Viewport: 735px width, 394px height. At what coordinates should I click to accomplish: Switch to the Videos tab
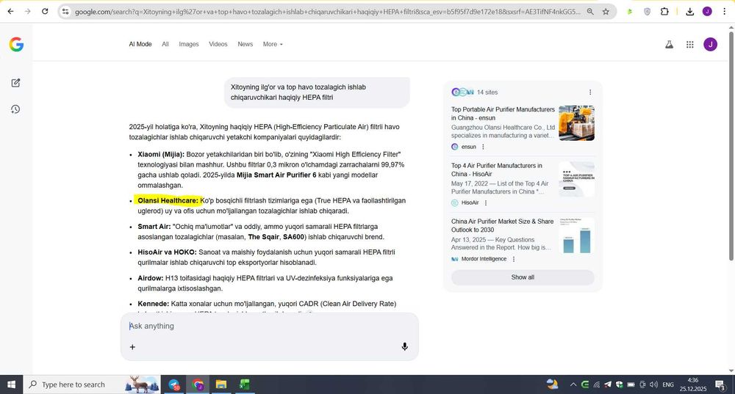coord(218,44)
